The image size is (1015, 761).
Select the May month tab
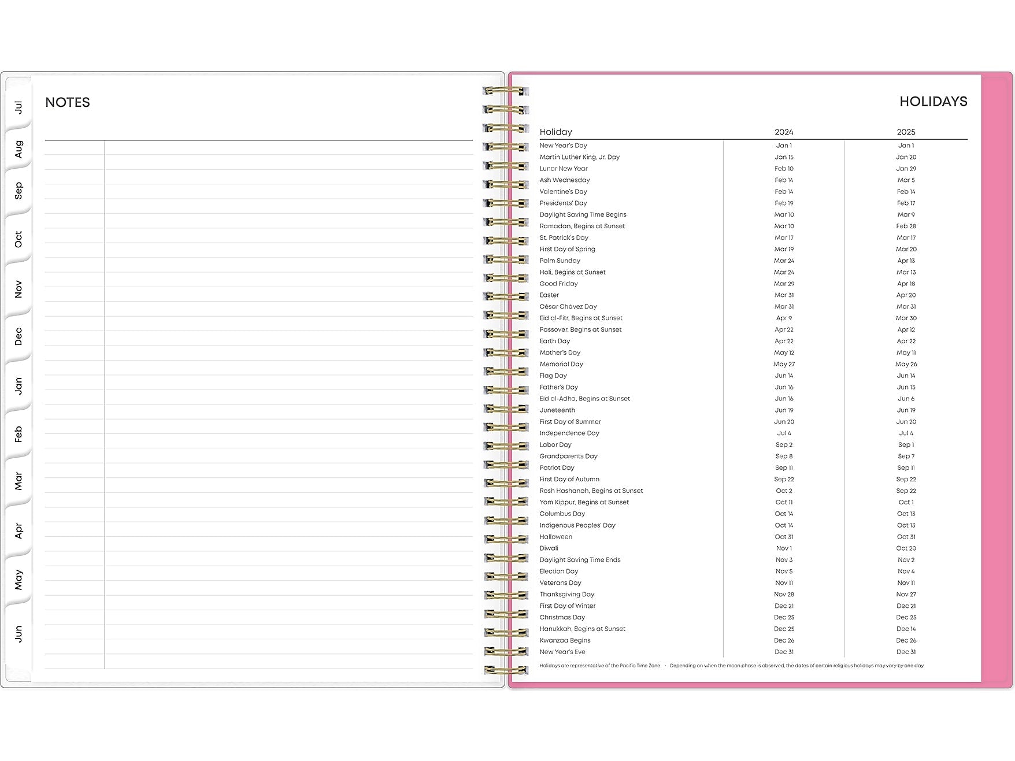pyautogui.click(x=18, y=579)
